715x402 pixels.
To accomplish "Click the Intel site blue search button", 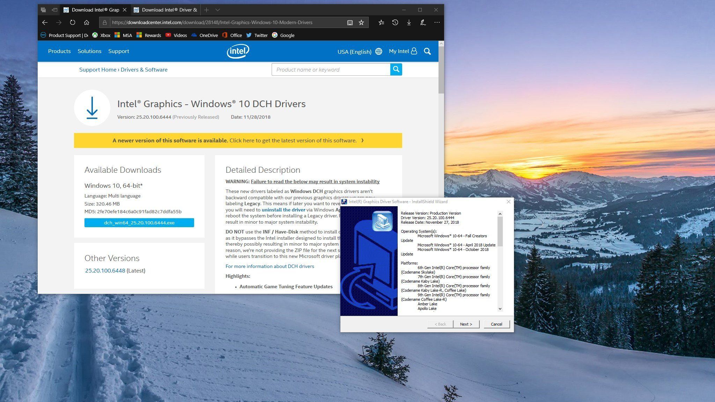I will [396, 69].
